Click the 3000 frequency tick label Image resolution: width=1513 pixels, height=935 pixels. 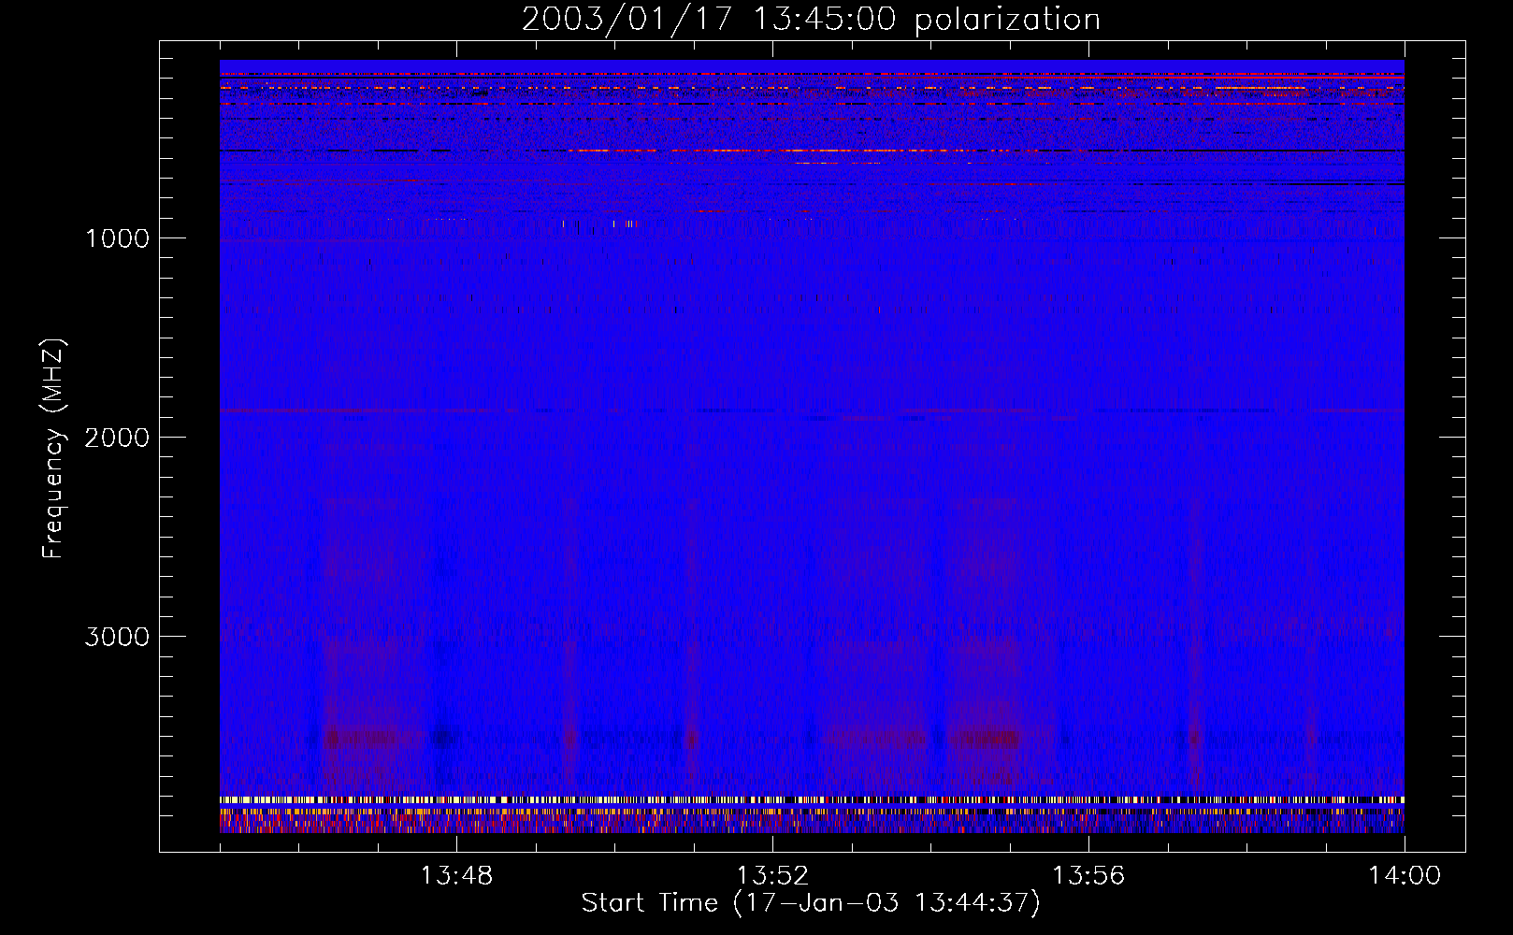[x=117, y=637]
